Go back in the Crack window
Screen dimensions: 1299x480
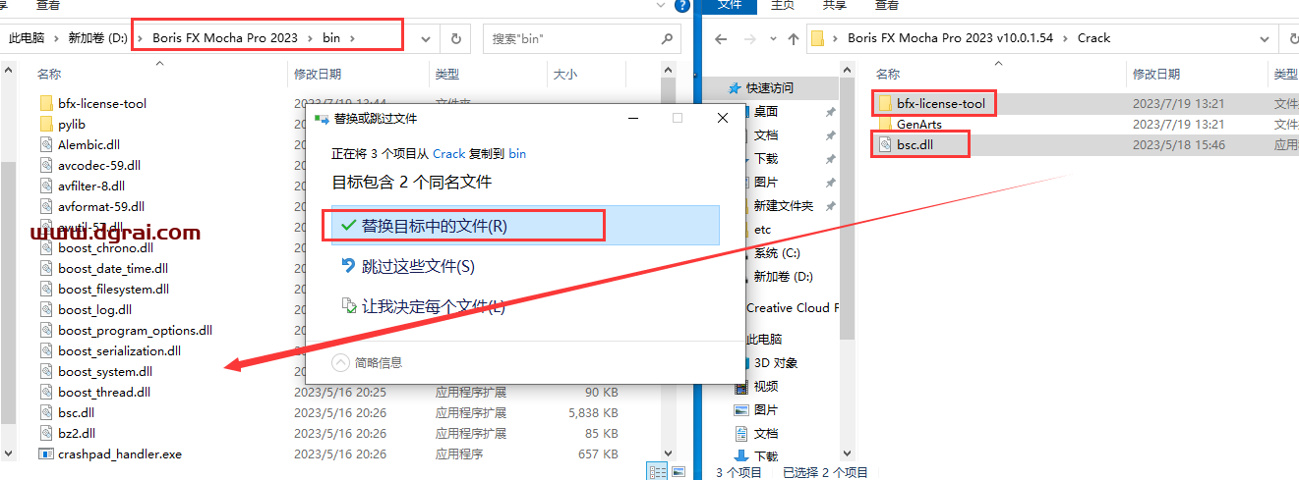(721, 38)
